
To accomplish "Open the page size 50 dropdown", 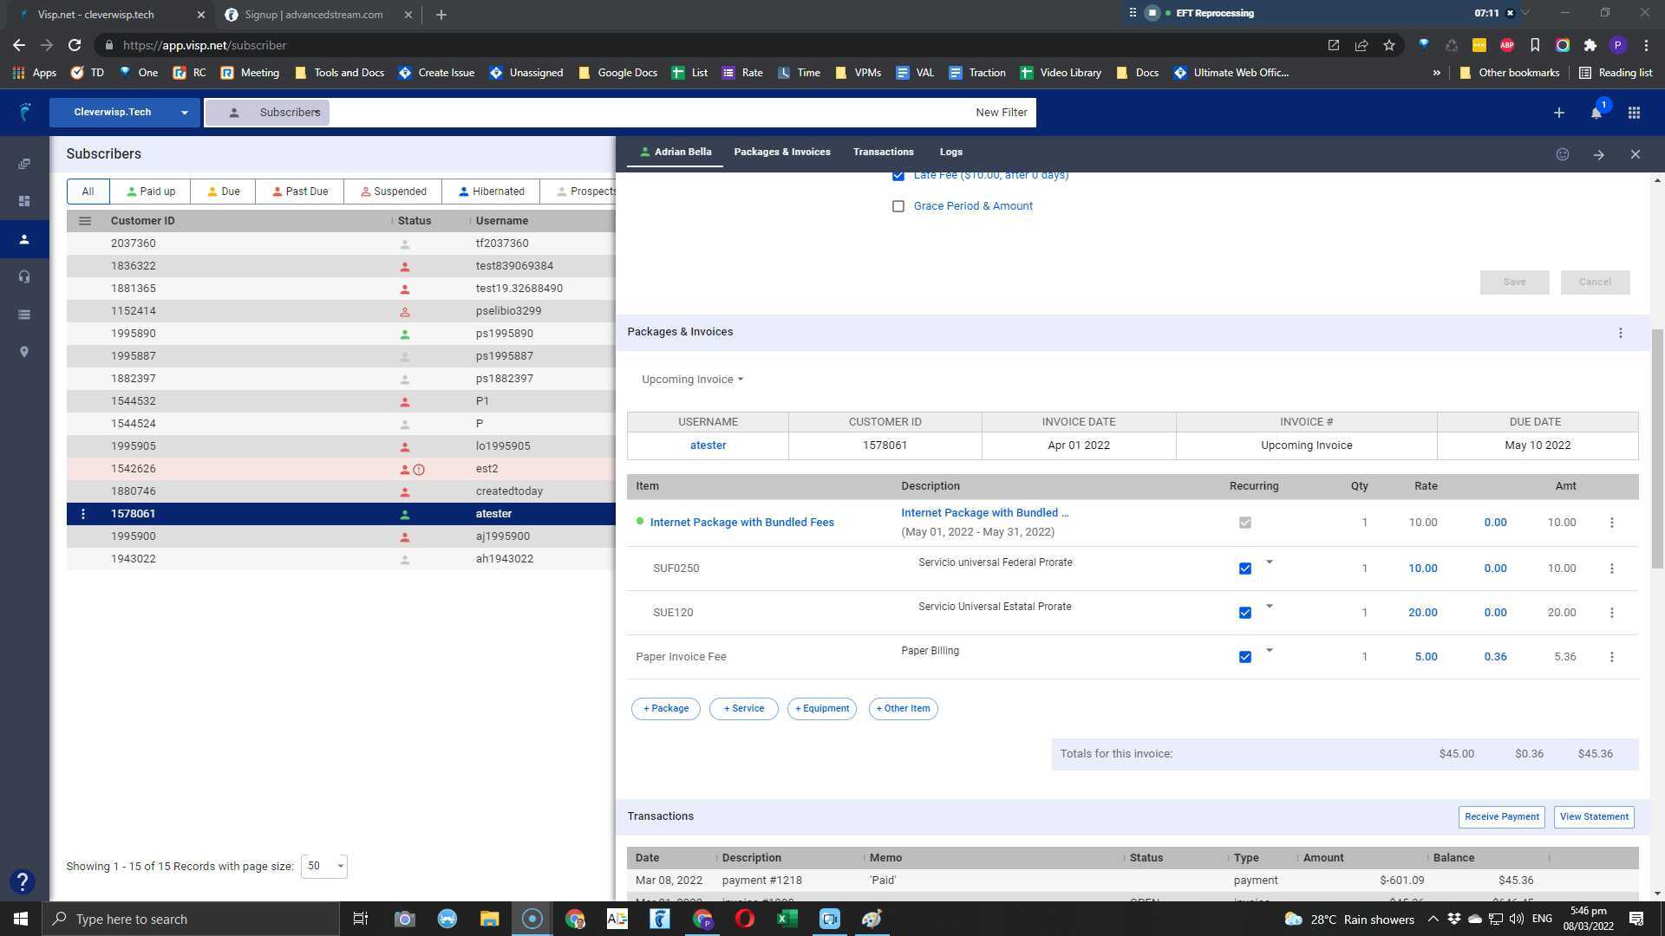I will (x=323, y=866).
